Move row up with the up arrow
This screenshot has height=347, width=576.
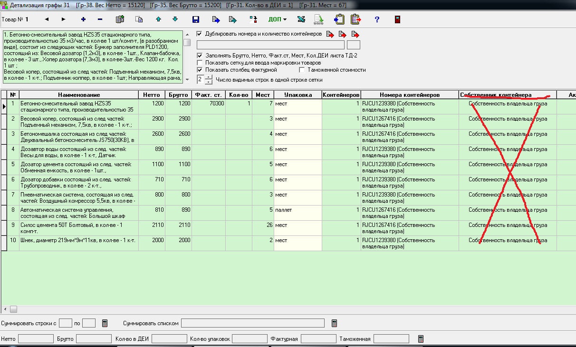[x=159, y=19]
